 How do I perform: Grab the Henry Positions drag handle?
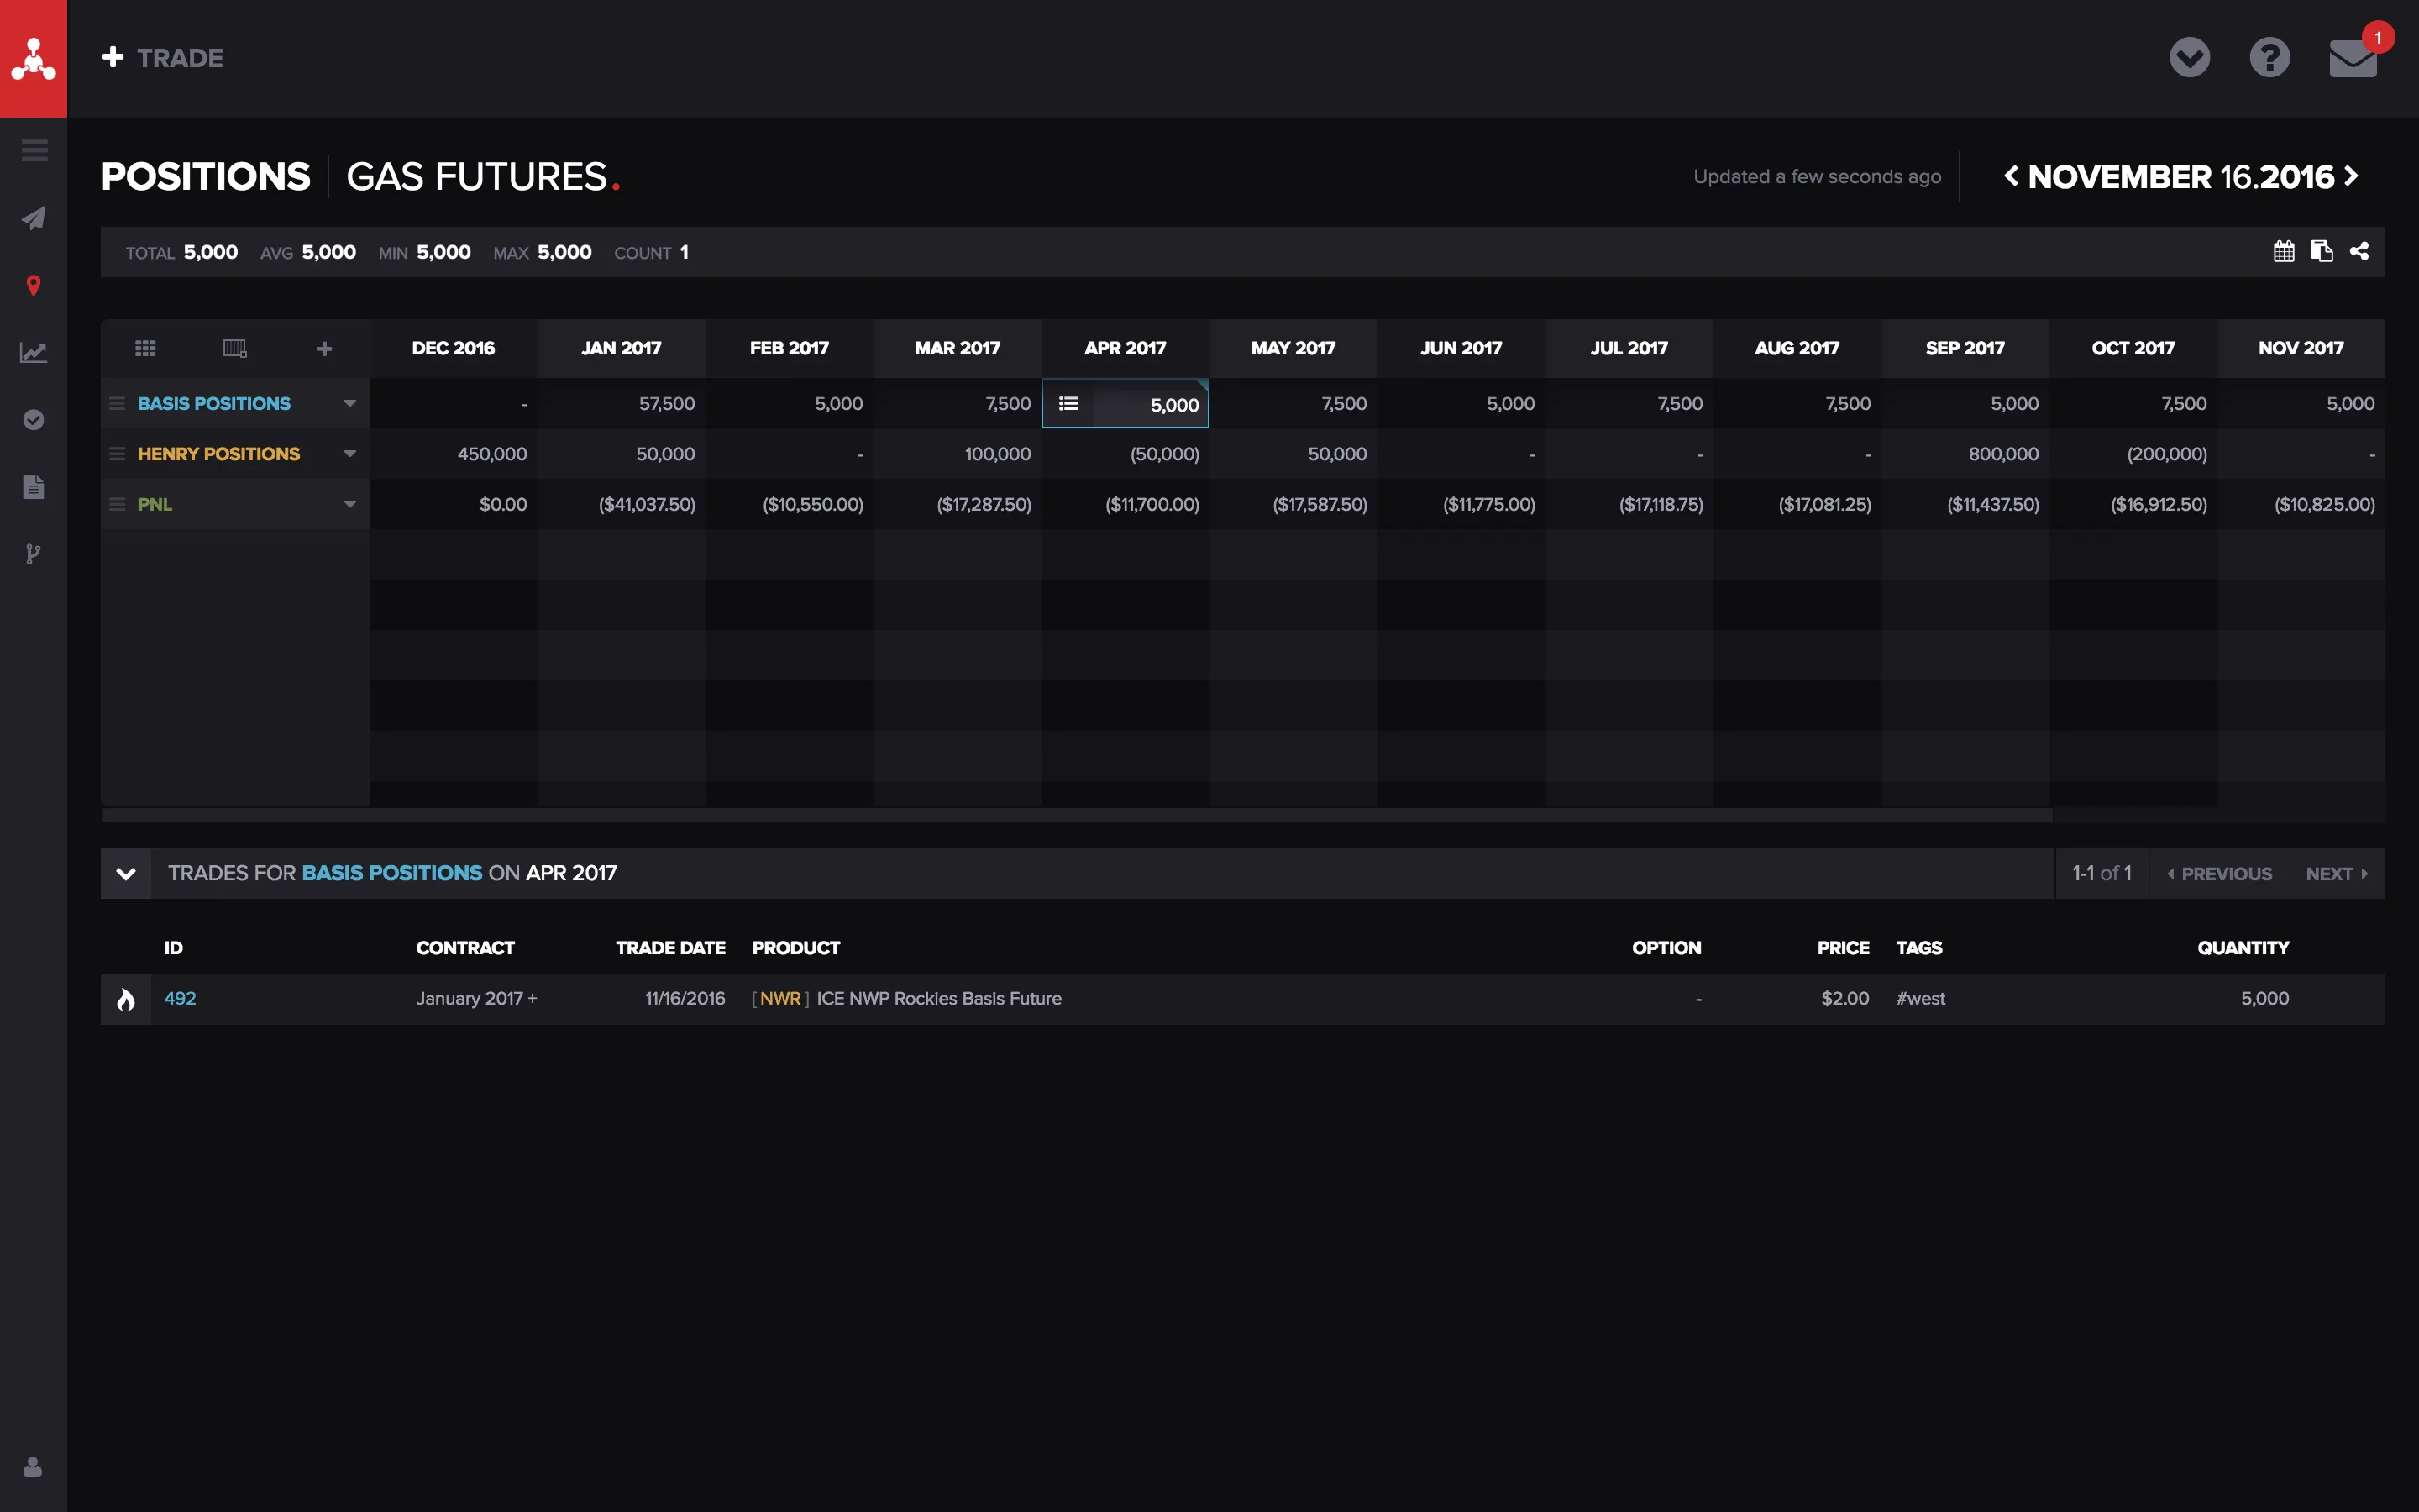(x=117, y=454)
